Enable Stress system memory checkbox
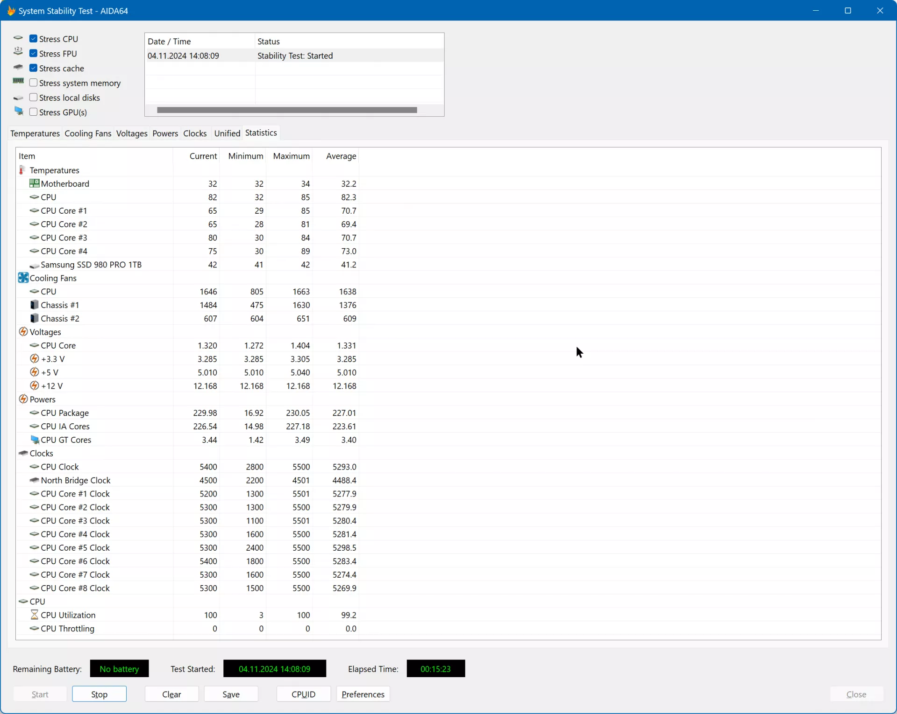Image resolution: width=897 pixels, height=714 pixels. tap(34, 82)
